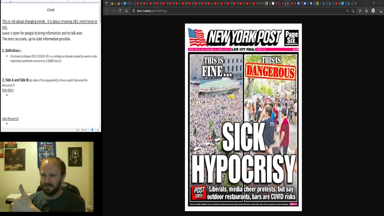Reload the browser page

(120, 11)
